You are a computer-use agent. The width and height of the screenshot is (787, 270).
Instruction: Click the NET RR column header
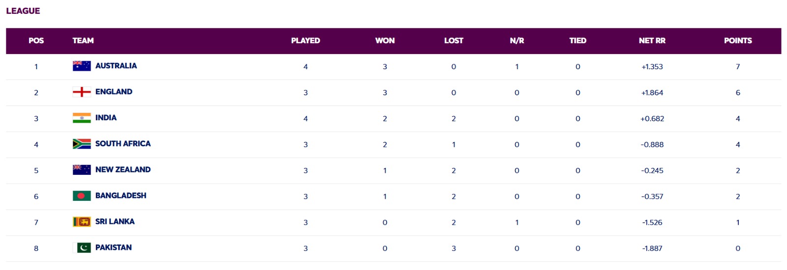point(652,41)
